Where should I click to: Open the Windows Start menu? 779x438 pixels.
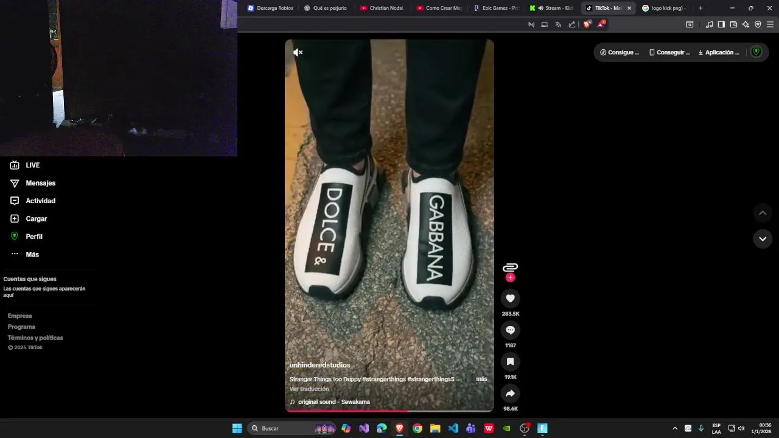237,428
